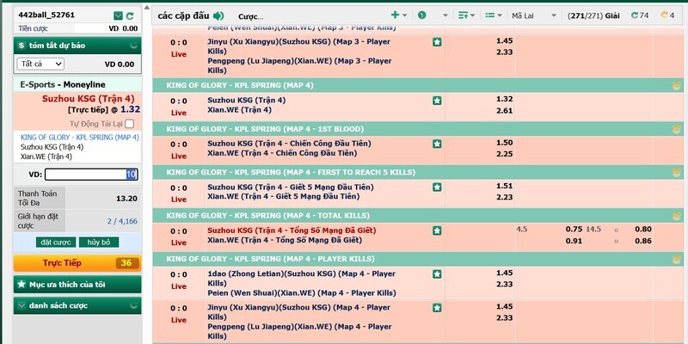Click the Cược... label in the toolbar

click(x=250, y=16)
